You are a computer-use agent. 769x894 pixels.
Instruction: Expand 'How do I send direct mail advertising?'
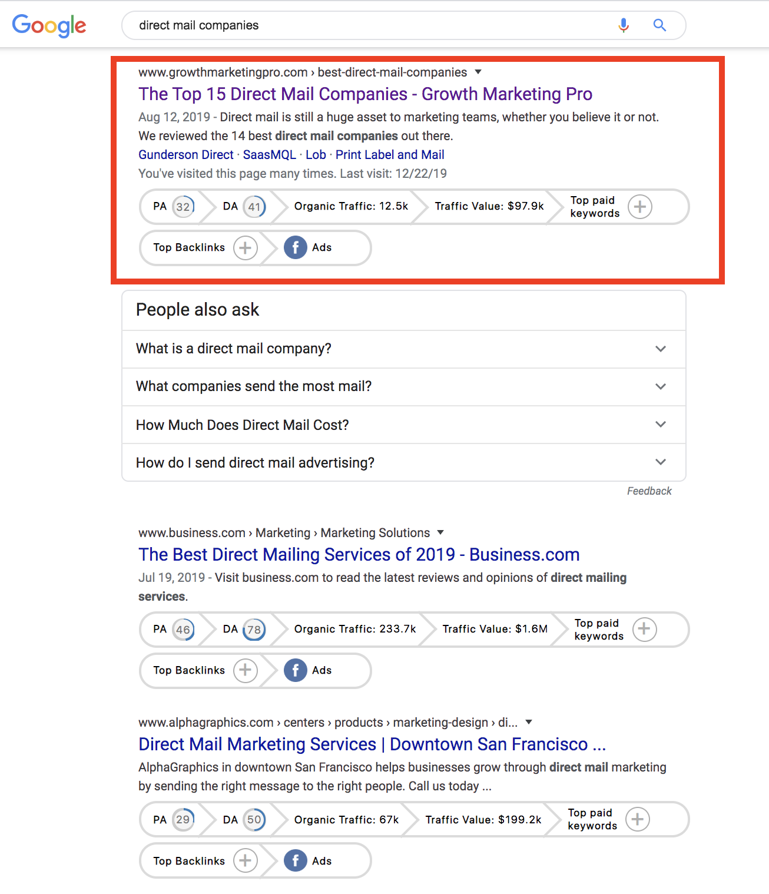[x=404, y=462]
